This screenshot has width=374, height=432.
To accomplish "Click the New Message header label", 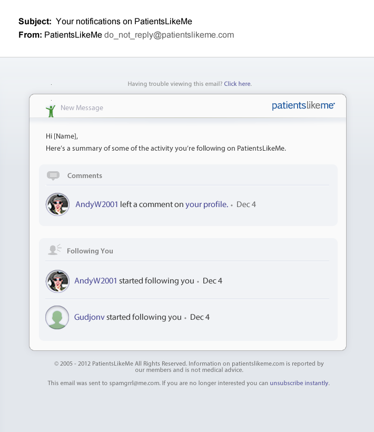I will point(82,107).
